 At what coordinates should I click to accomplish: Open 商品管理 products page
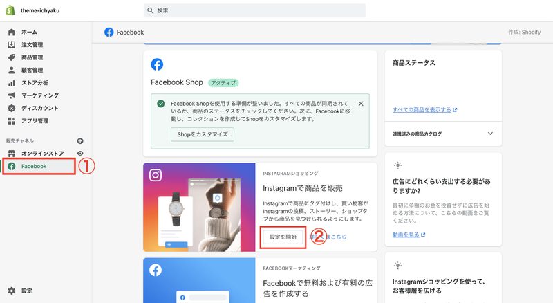coord(32,57)
